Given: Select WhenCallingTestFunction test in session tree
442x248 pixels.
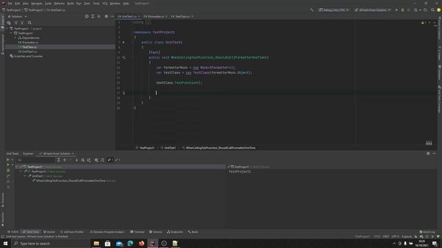Looking at the screenshot, I should pyautogui.click(x=70, y=180).
